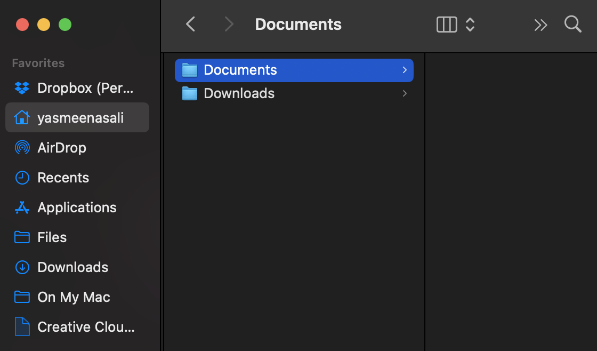Select the column view icon
The height and width of the screenshot is (351, 597).
point(446,24)
